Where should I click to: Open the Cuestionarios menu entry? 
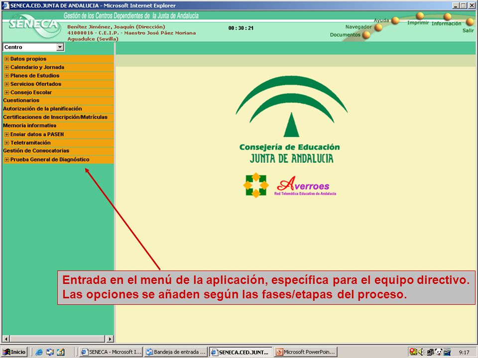point(21,100)
